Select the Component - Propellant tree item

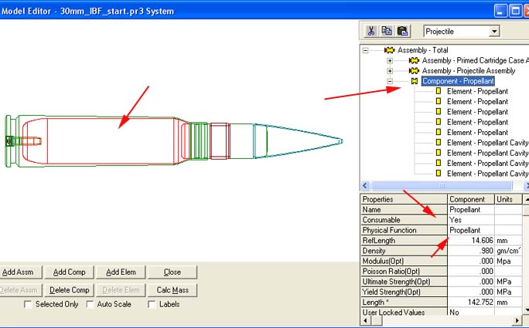458,81
